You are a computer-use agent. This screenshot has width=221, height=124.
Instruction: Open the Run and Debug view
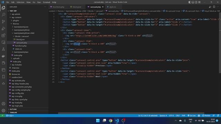point(3,28)
